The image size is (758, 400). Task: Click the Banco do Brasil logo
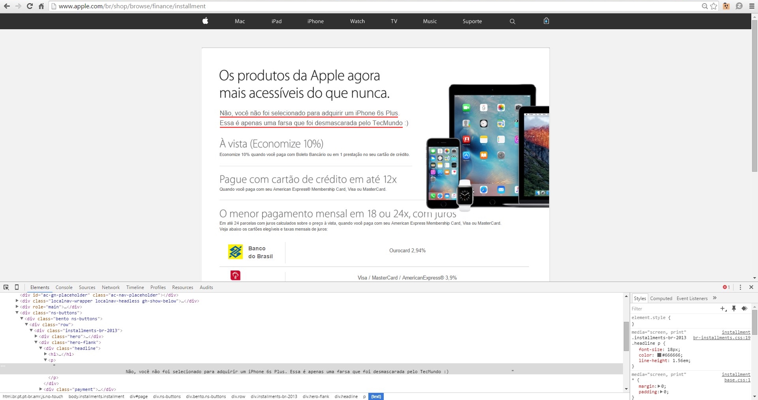point(236,252)
